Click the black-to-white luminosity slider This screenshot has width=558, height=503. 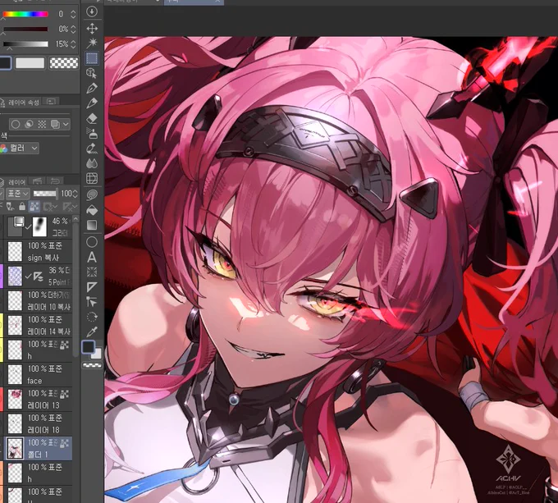(25, 44)
